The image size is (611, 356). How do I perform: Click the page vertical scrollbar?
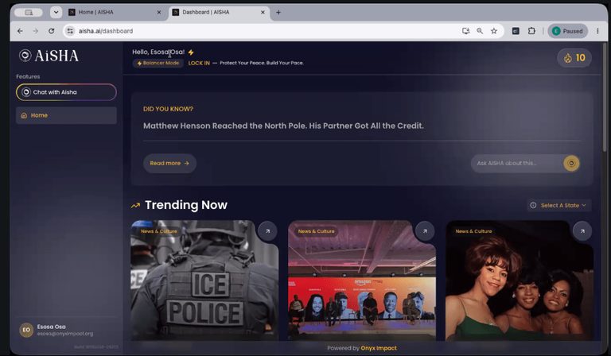605,97
